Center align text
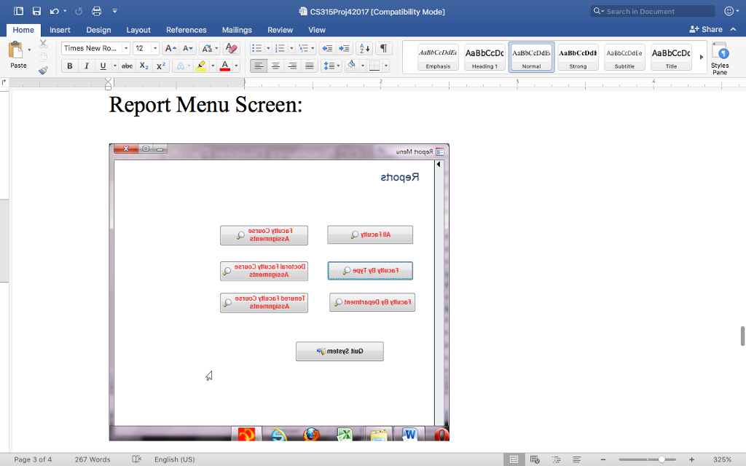Viewport: 746px width, 466px height. pyautogui.click(x=275, y=66)
